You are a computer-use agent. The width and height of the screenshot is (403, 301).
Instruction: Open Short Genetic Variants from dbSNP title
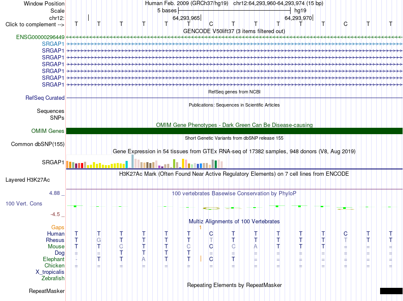[x=234, y=138]
